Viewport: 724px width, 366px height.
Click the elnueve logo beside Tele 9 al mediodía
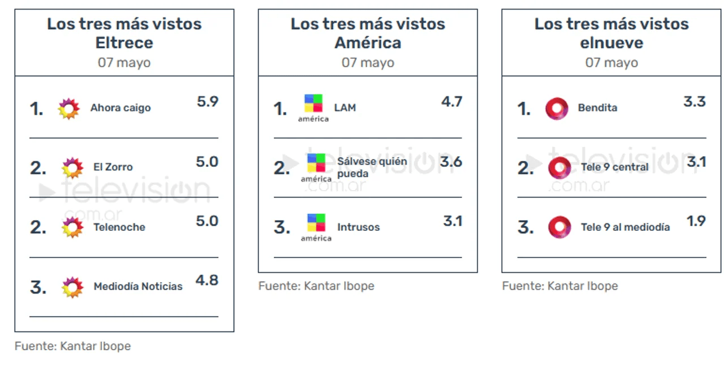point(559,227)
